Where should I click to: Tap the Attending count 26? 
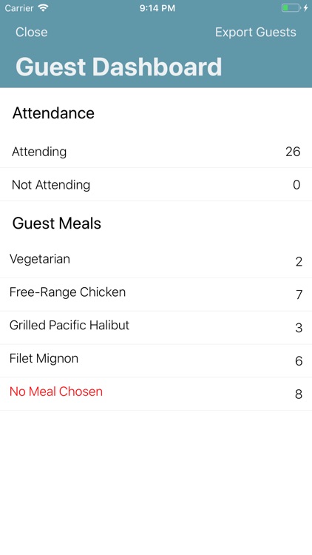click(x=293, y=152)
